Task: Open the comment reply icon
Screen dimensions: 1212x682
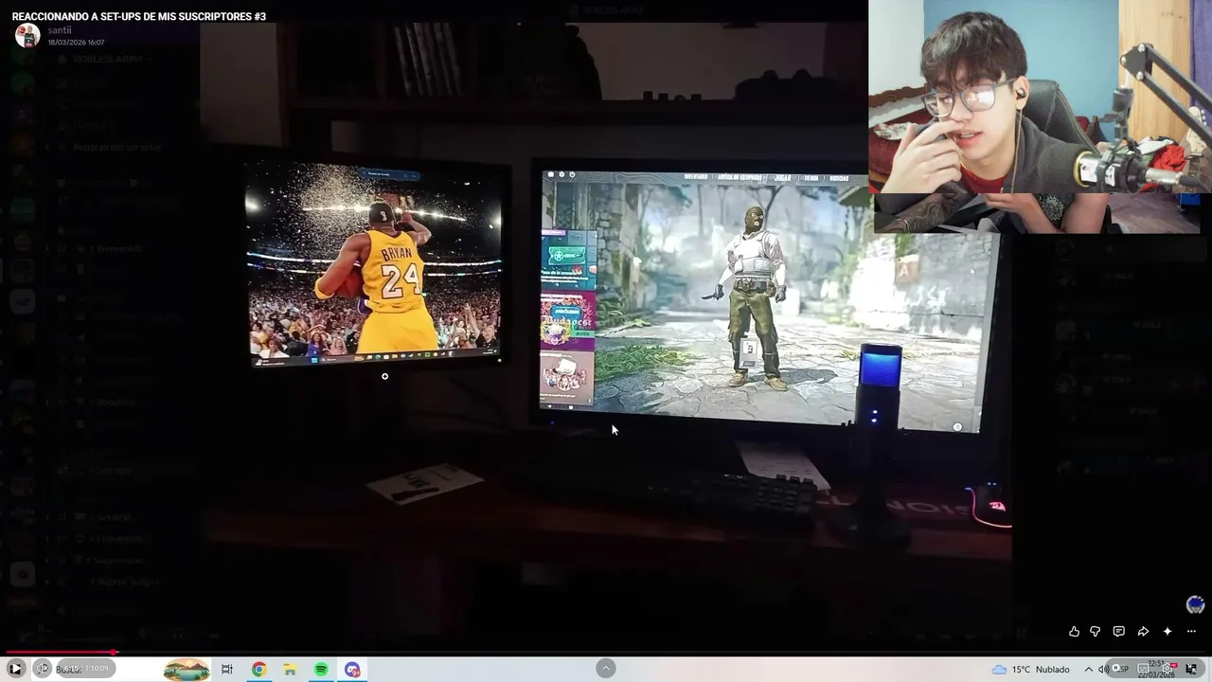Action: [1119, 632]
